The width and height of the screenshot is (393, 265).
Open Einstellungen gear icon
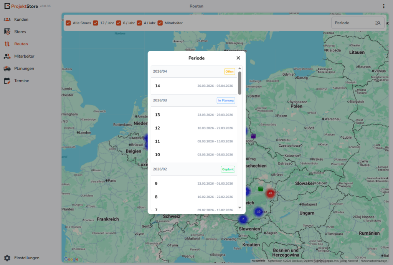point(7,258)
